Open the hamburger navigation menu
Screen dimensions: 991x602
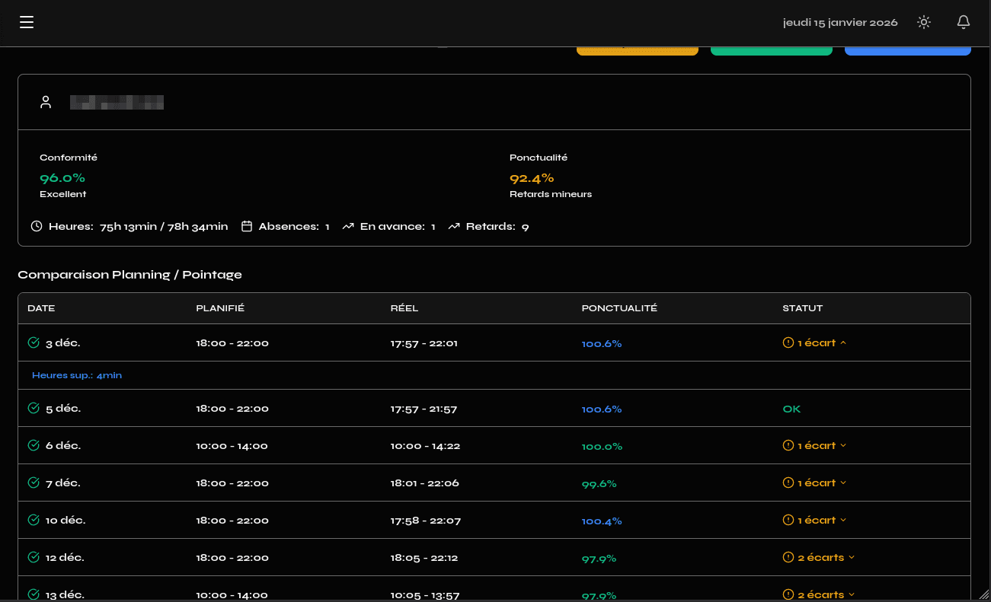coord(27,22)
